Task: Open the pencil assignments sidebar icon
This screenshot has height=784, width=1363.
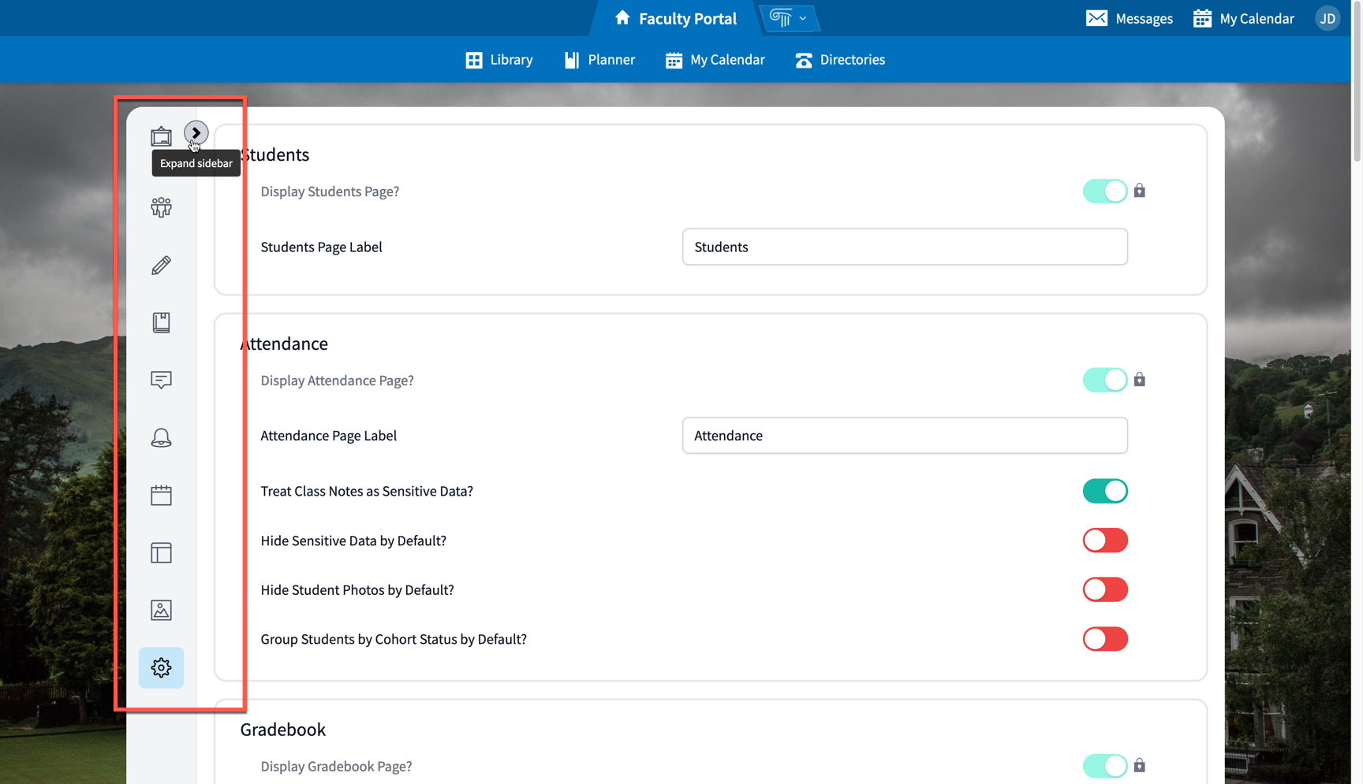Action: pyautogui.click(x=161, y=265)
